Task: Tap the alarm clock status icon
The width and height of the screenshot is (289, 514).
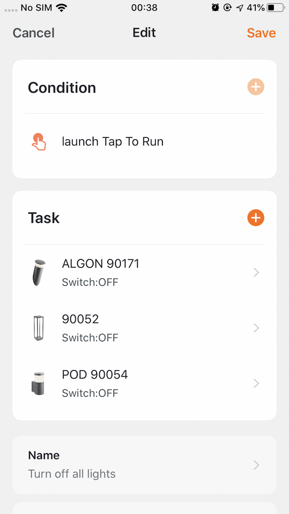Action: [x=215, y=8]
